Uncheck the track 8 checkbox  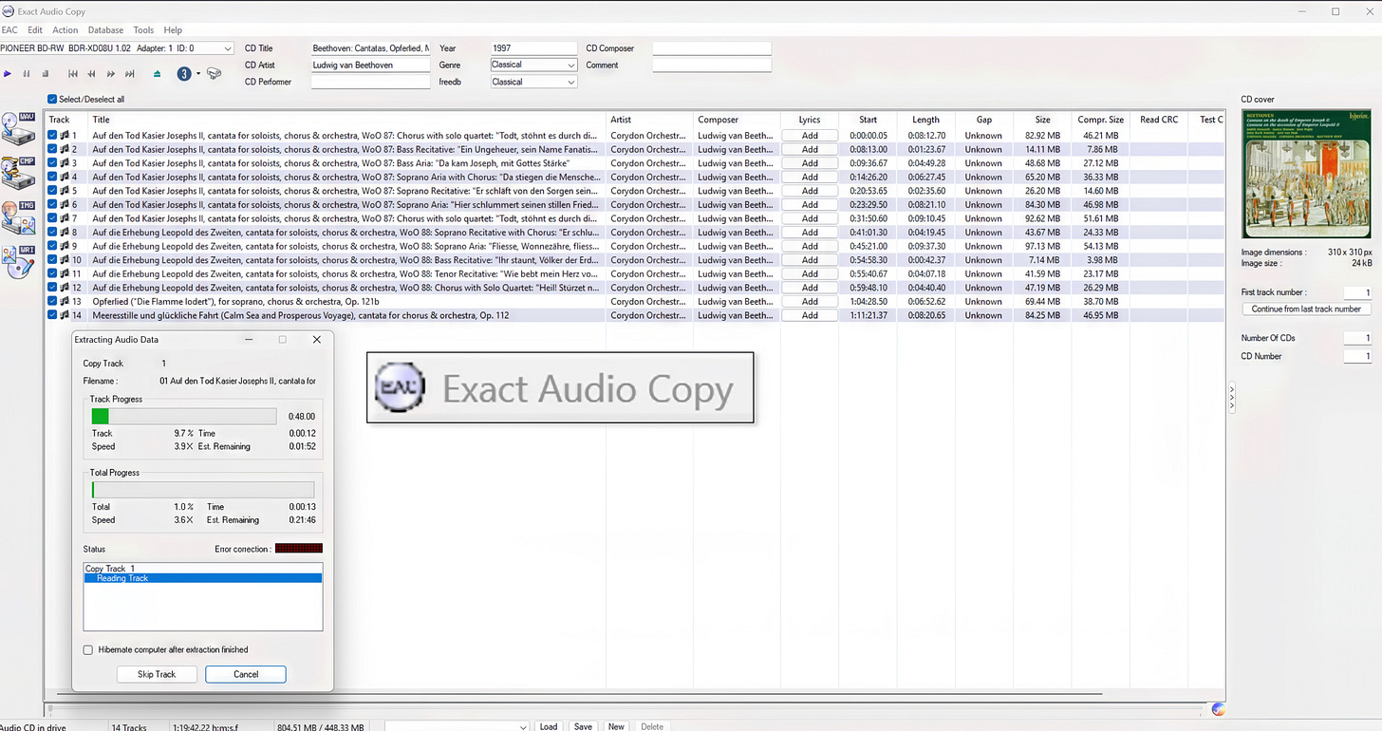pos(53,232)
